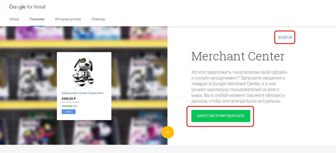Image resolution: width=336 pixels, height=153 pixels.
Task: Click the 2400,00 ₽ price
Action: [x=69, y=98]
